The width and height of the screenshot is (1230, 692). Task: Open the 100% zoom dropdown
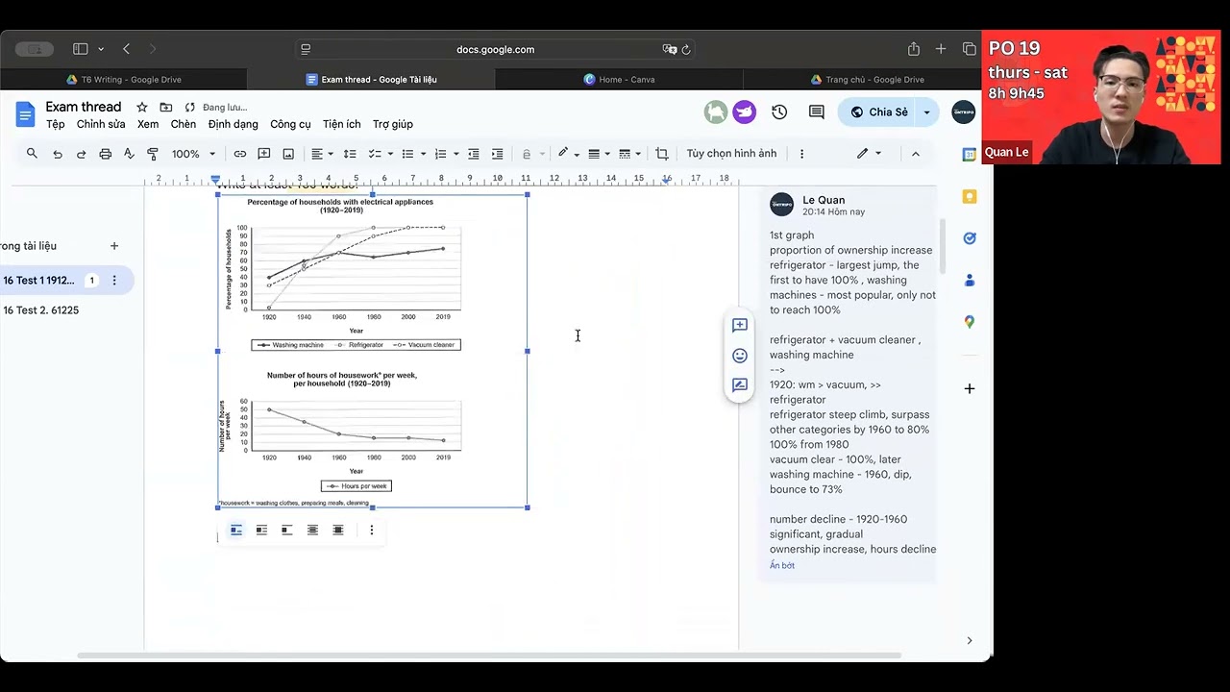(194, 154)
